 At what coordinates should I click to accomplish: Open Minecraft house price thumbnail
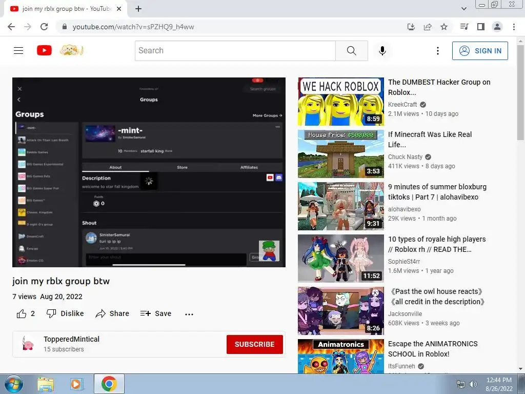pos(341,154)
